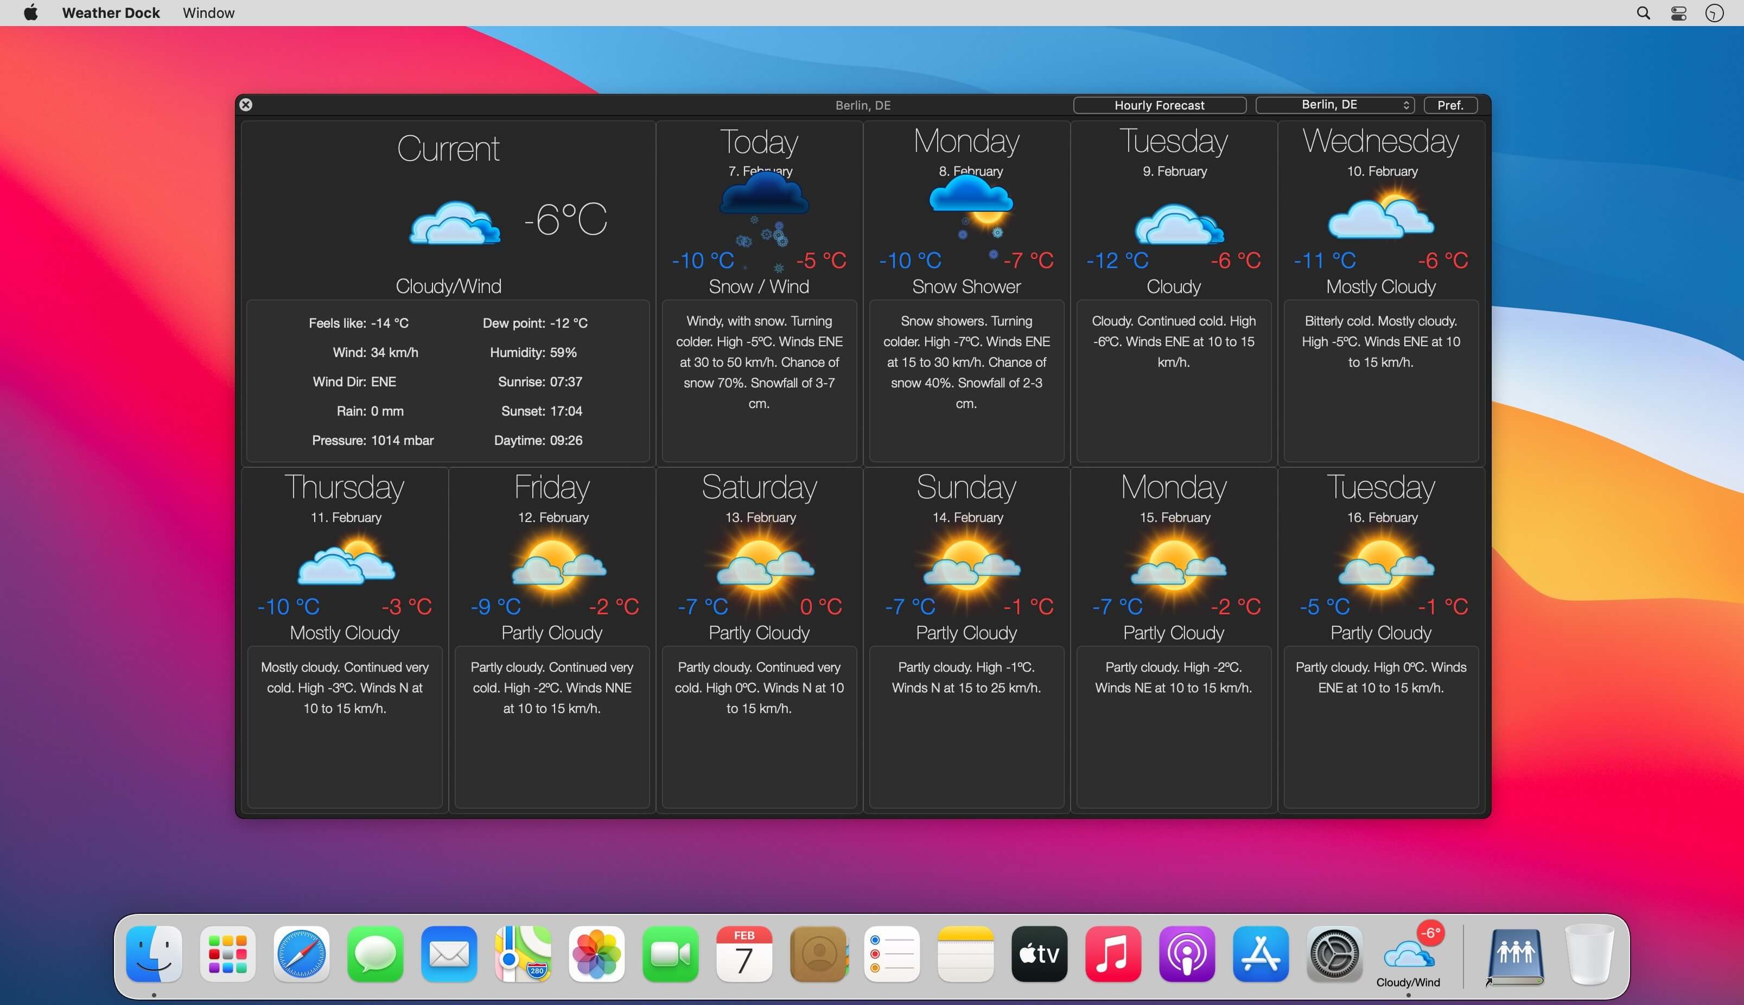Click the 'Sunset: 17:04' entry
The height and width of the screenshot is (1005, 1744).
[542, 411]
